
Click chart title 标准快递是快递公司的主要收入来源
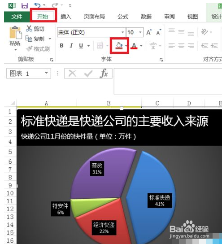(x=115, y=121)
